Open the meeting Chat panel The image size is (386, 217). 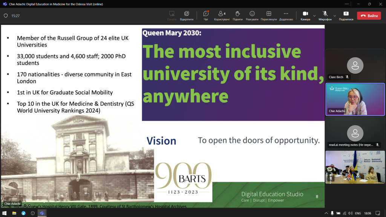click(x=206, y=16)
